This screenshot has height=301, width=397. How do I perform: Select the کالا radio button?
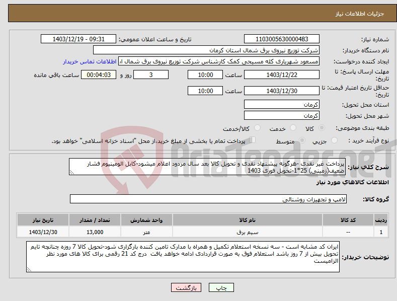322,128
